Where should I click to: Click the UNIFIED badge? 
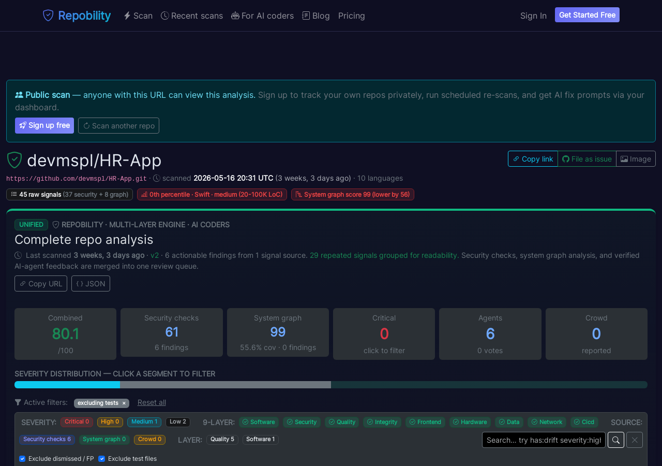(31, 225)
